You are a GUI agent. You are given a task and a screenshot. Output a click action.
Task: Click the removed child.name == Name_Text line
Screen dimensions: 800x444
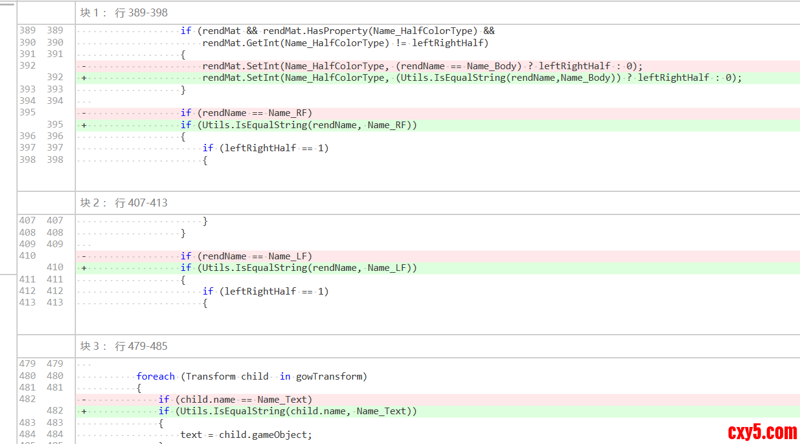coord(235,400)
